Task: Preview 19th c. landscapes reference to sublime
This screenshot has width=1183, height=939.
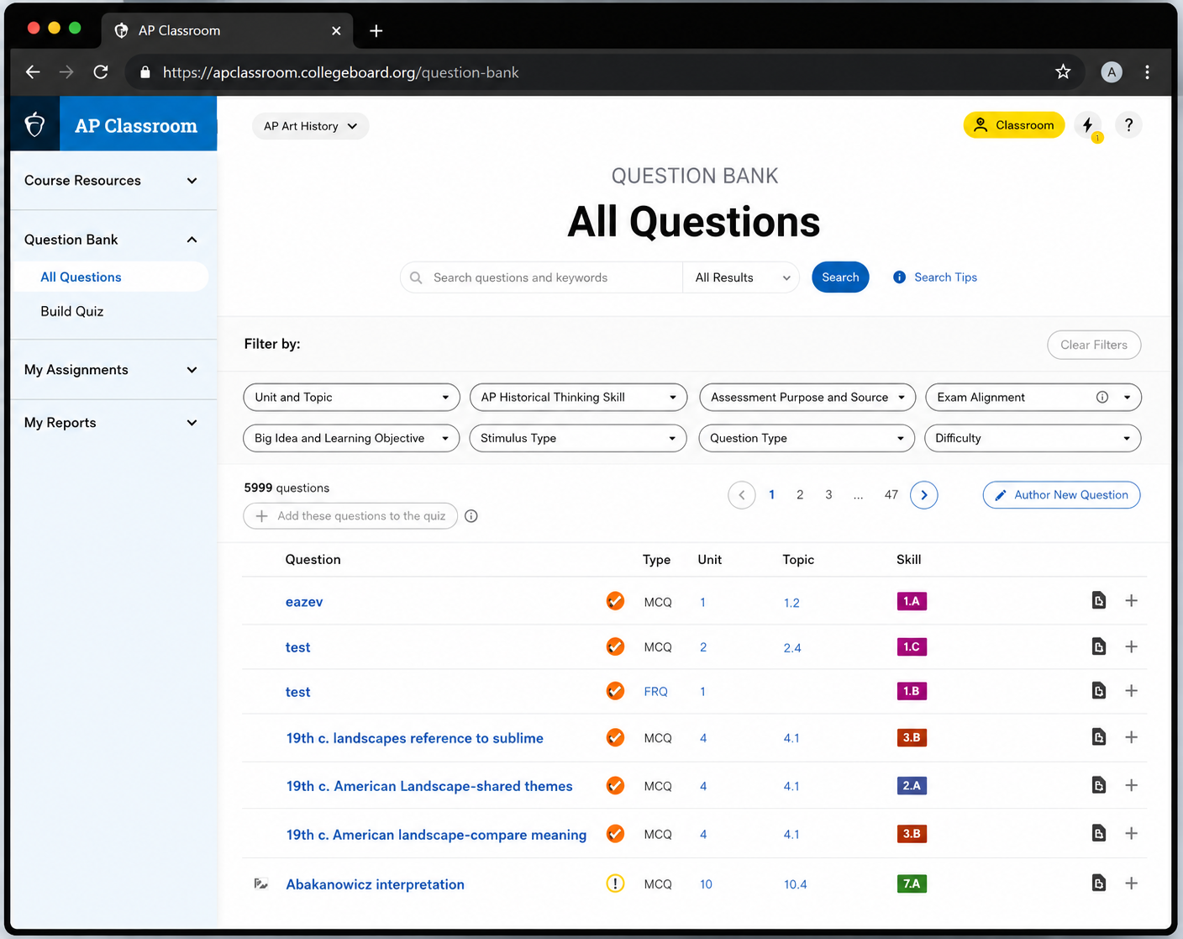Action: pyautogui.click(x=1098, y=737)
